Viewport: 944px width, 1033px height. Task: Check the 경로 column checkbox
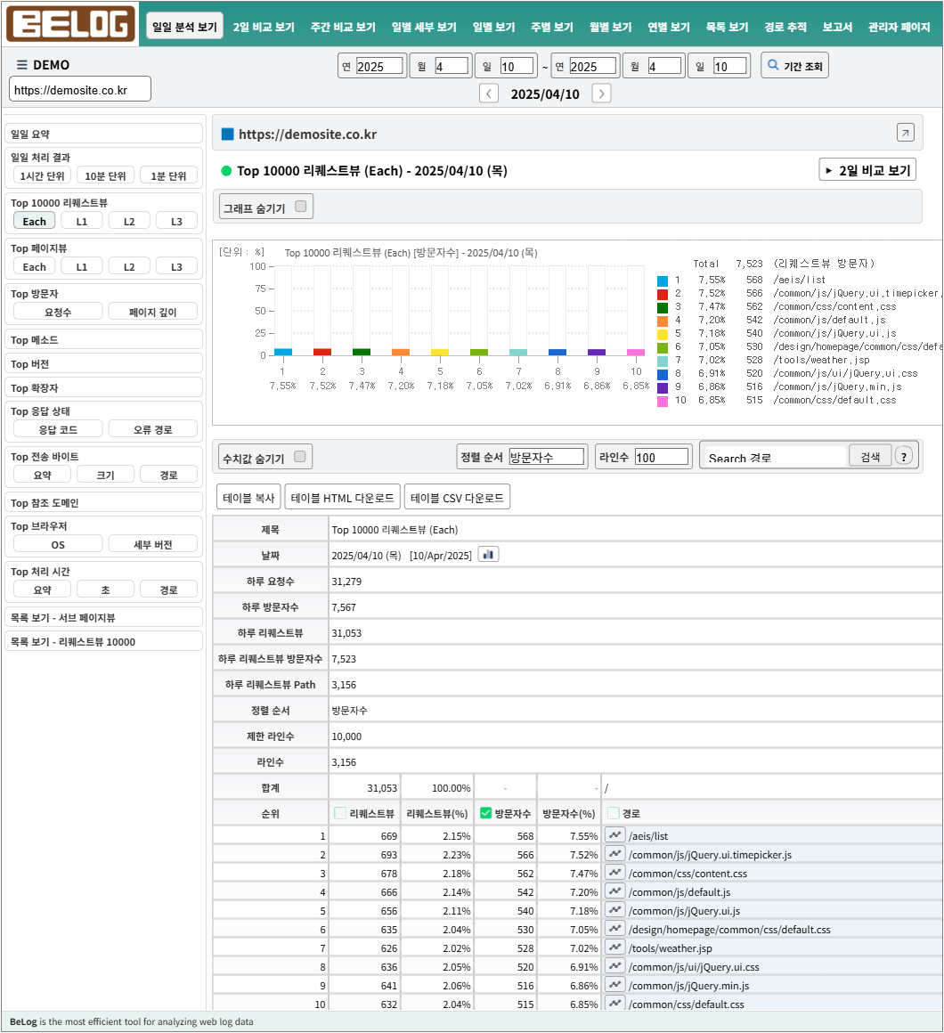[x=614, y=813]
